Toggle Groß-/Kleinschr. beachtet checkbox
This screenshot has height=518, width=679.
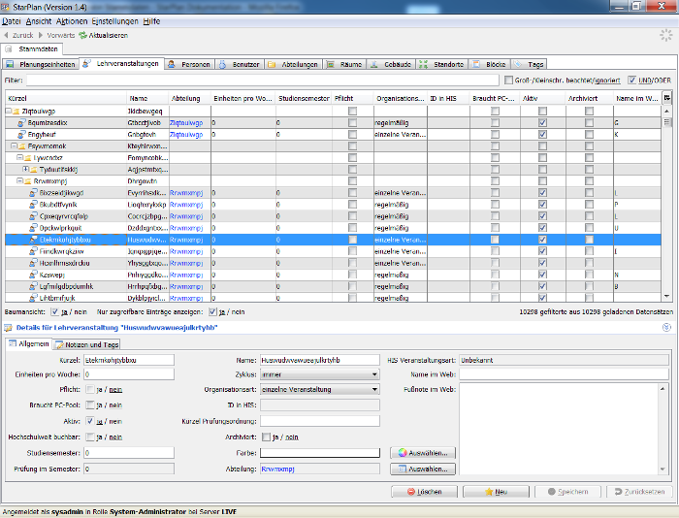pyautogui.click(x=509, y=81)
